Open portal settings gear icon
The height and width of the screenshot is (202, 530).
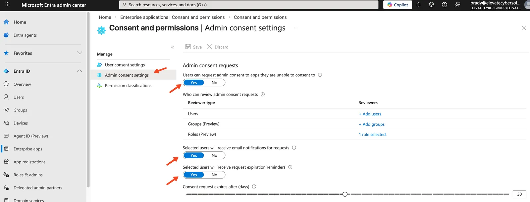point(432,5)
